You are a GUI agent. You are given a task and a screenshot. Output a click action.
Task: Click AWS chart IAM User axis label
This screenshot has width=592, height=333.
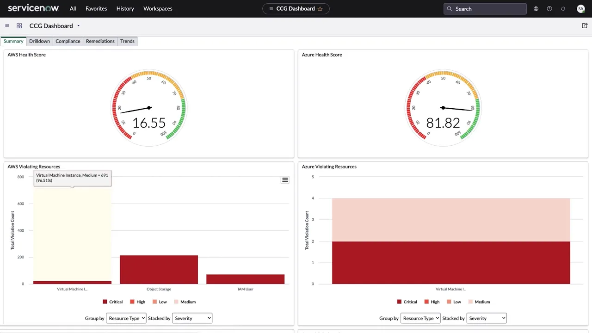click(245, 289)
